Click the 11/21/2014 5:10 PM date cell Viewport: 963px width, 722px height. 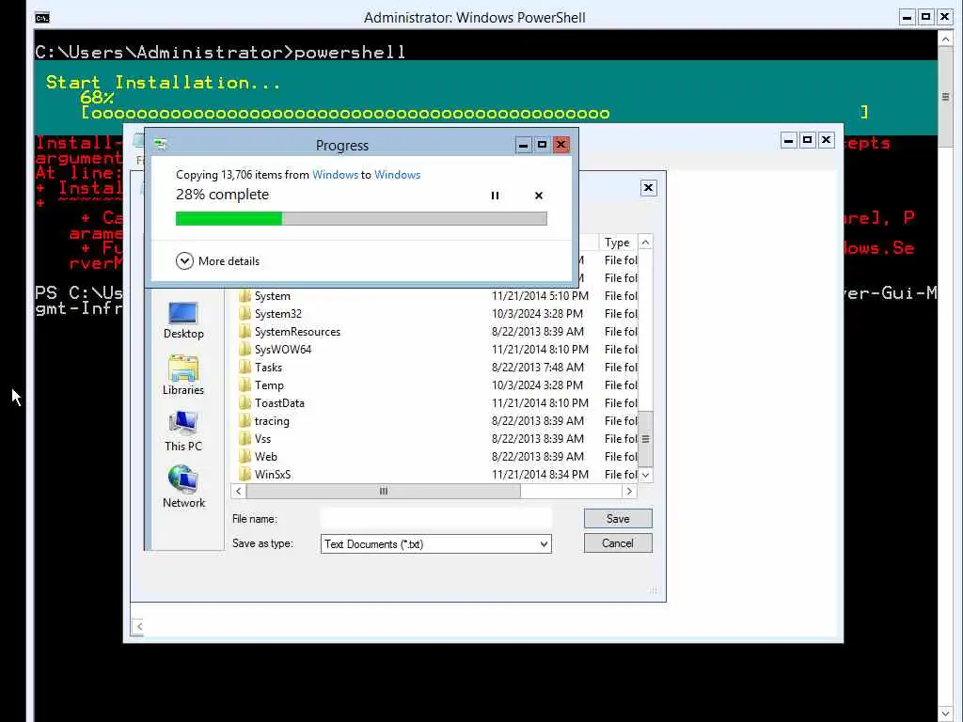click(x=540, y=296)
